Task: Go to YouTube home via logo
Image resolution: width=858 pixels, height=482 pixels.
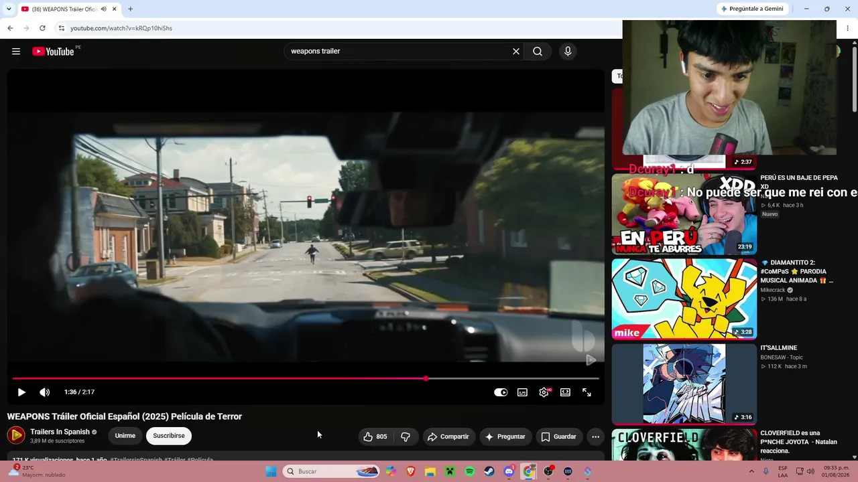Action: tap(53, 52)
